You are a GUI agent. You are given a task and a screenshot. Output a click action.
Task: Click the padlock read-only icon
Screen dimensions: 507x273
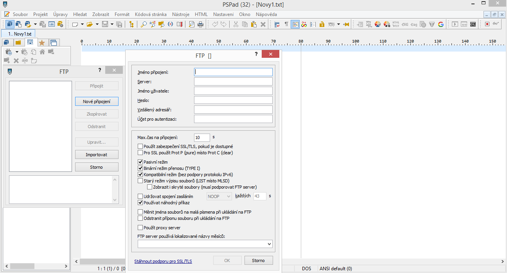[x=322, y=24]
